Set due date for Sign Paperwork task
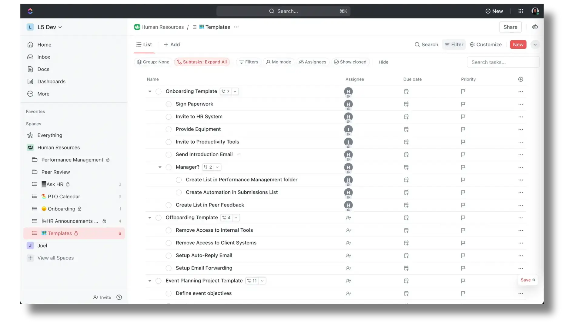This screenshot has width=582, height=327. [x=406, y=104]
